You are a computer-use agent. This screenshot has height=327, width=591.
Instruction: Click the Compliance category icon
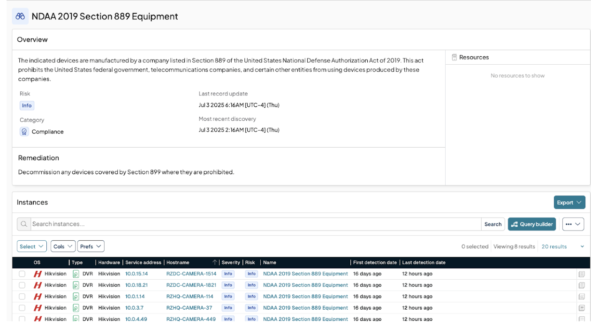(x=24, y=132)
